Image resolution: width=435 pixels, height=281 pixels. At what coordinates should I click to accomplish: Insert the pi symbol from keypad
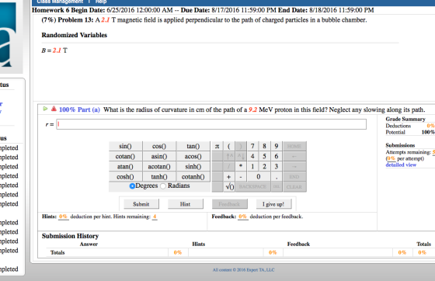217,146
